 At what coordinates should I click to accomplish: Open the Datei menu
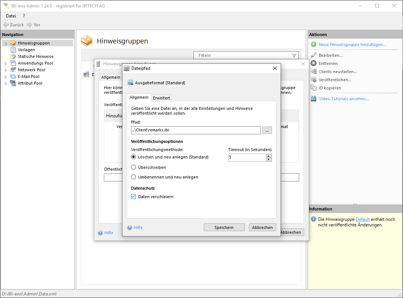[11, 16]
